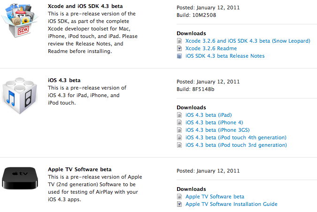The image size is (317, 212).
Task: Open the Xcode 3.2.6 Readme link
Action: (211, 48)
